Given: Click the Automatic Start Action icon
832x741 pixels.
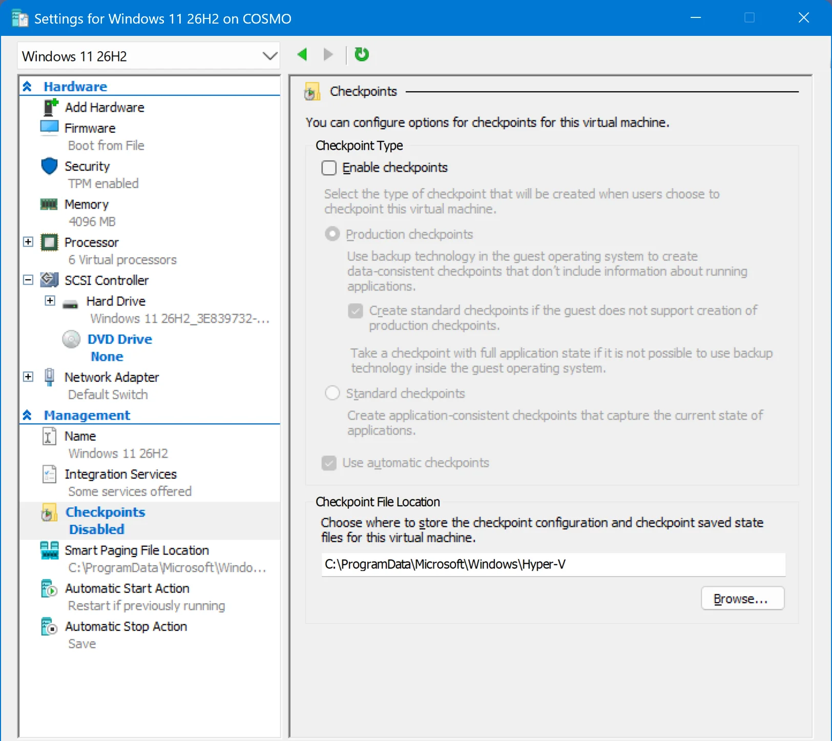Looking at the screenshot, I should (x=49, y=588).
